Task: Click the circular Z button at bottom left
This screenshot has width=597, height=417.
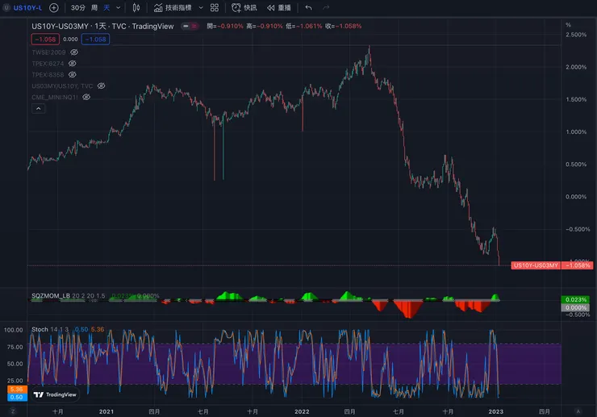Action: 13,411
